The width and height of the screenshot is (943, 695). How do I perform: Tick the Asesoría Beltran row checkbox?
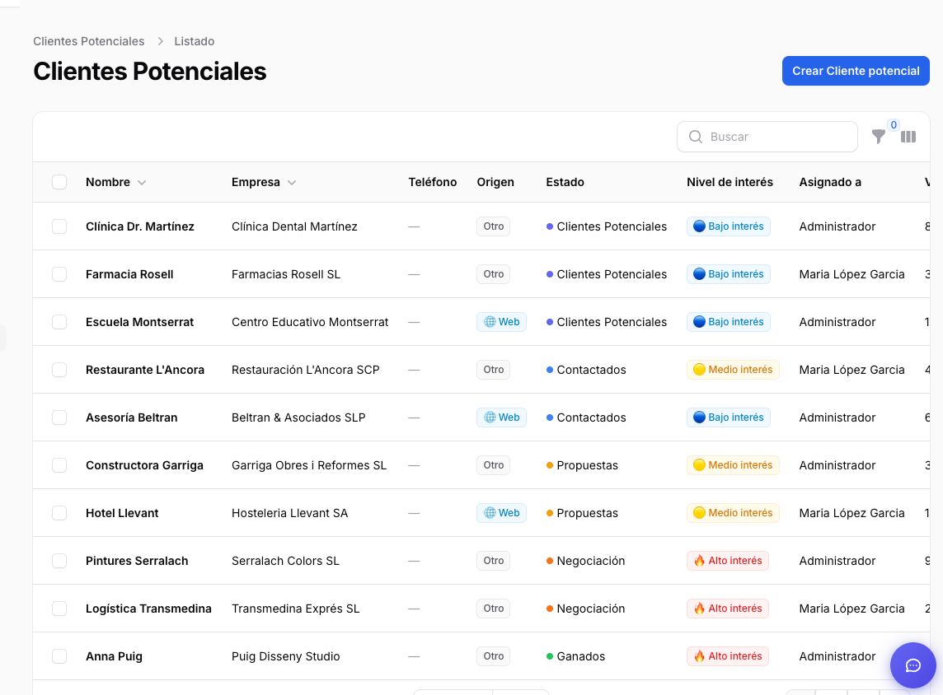(x=59, y=417)
